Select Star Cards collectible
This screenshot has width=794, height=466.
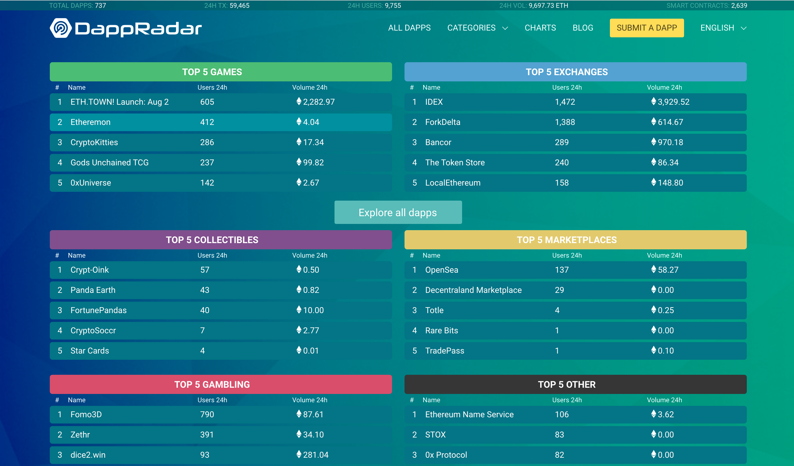[221, 350]
